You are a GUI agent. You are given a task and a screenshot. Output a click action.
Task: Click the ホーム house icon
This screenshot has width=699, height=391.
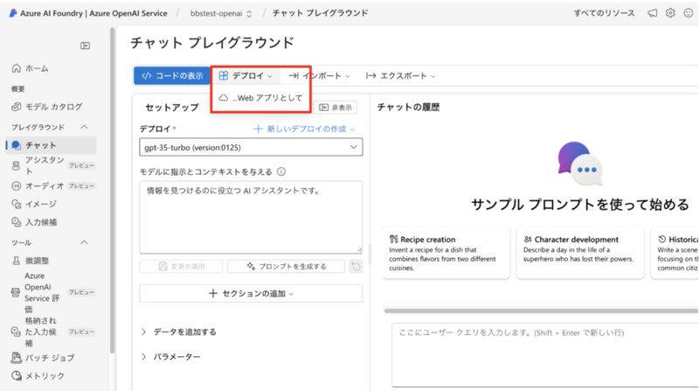tap(16, 68)
